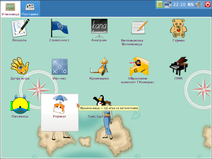
Task: Open the Анаграм kana blackboard app
Action: tap(99, 29)
